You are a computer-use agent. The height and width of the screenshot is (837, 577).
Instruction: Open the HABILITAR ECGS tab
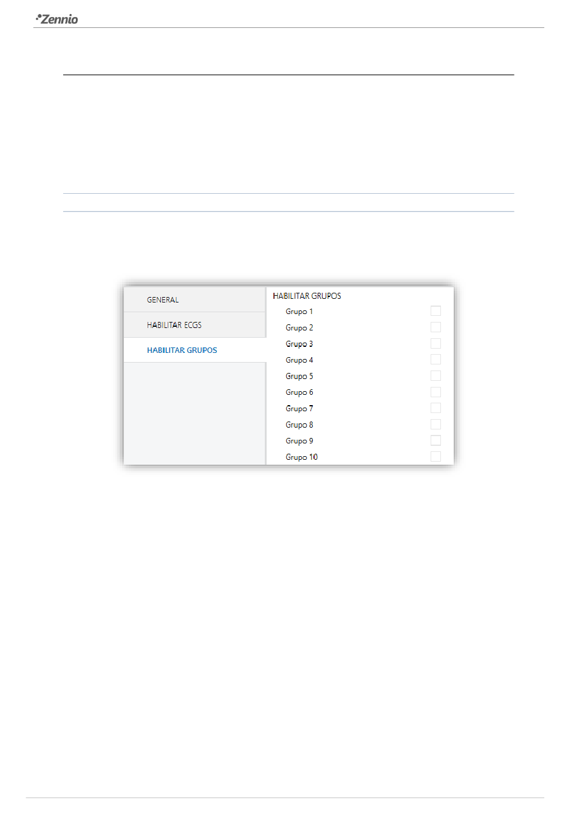[194, 325]
